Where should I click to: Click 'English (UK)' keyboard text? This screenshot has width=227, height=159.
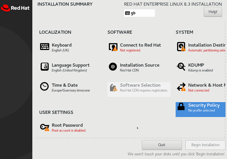click(x=60, y=51)
